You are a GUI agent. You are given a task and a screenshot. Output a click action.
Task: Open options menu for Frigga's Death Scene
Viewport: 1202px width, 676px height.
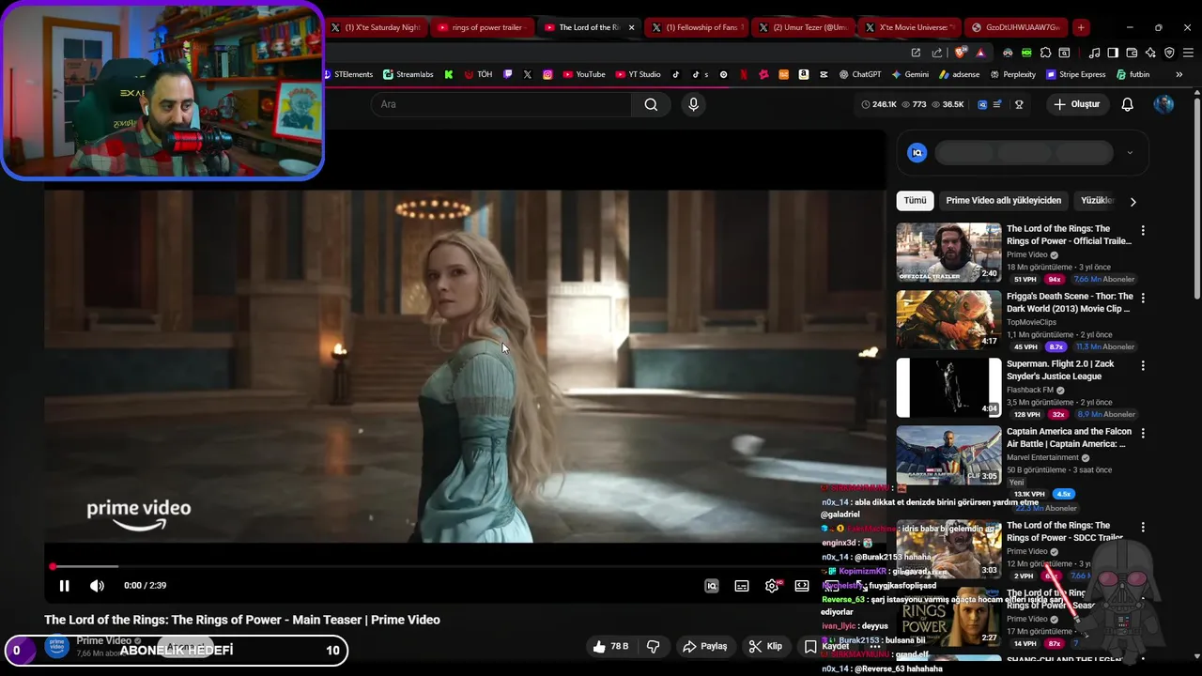coord(1143,298)
